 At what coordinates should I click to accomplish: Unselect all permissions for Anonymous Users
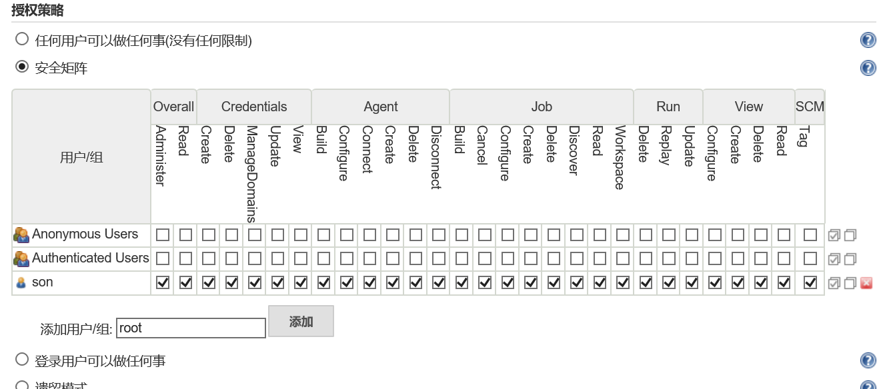[850, 235]
